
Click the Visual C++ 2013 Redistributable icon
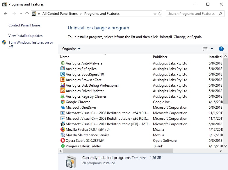point(63,124)
